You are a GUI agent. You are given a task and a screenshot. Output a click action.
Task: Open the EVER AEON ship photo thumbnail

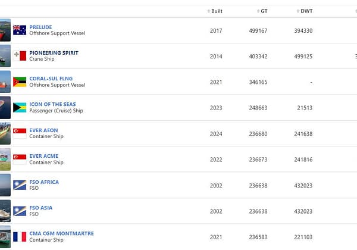click(x=5, y=133)
